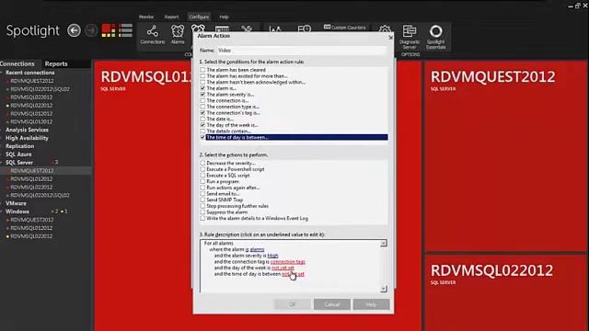Open the Configure menu
The height and width of the screenshot is (331, 589).
click(x=199, y=17)
